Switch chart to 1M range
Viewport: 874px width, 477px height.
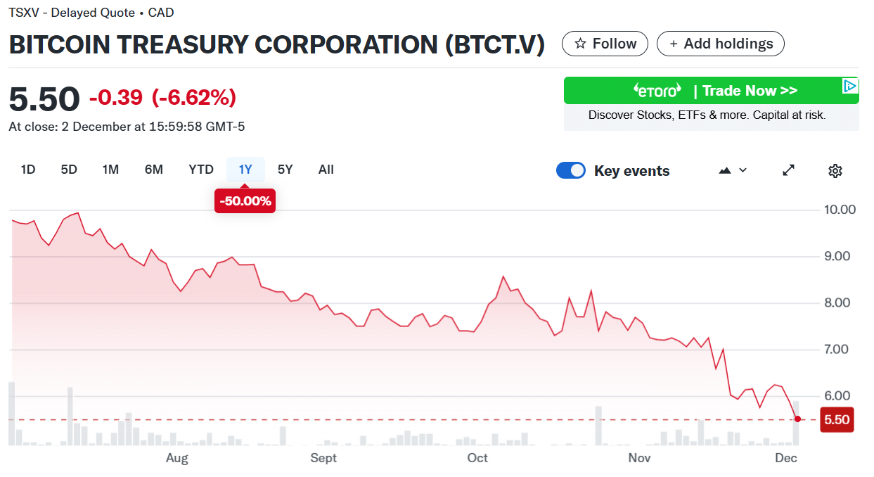coord(110,170)
